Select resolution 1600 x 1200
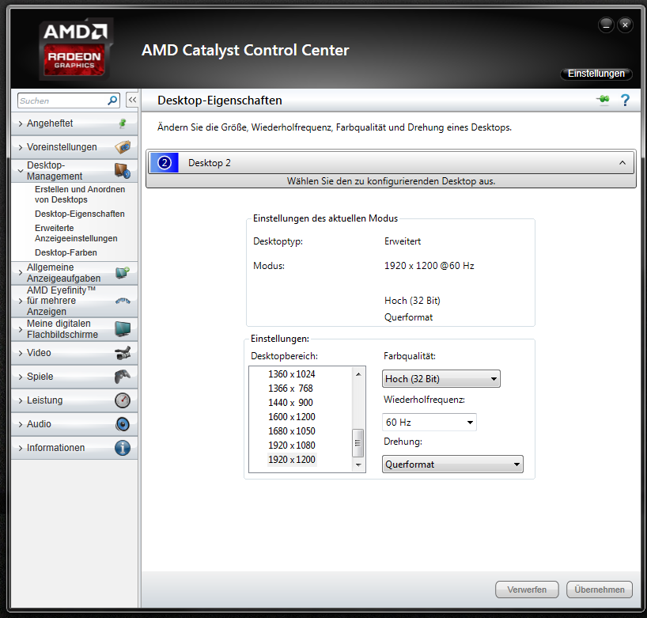The width and height of the screenshot is (647, 618). coord(291,417)
